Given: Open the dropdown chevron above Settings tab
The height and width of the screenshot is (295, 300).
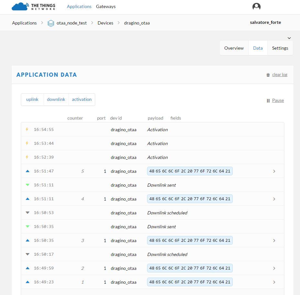Looking at the screenshot, I should pos(289,38).
